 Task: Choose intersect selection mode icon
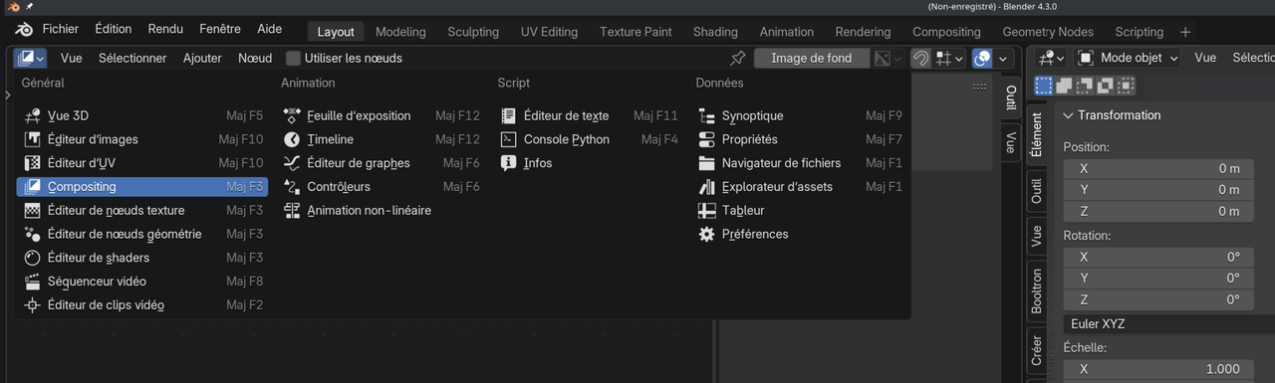[1126, 86]
